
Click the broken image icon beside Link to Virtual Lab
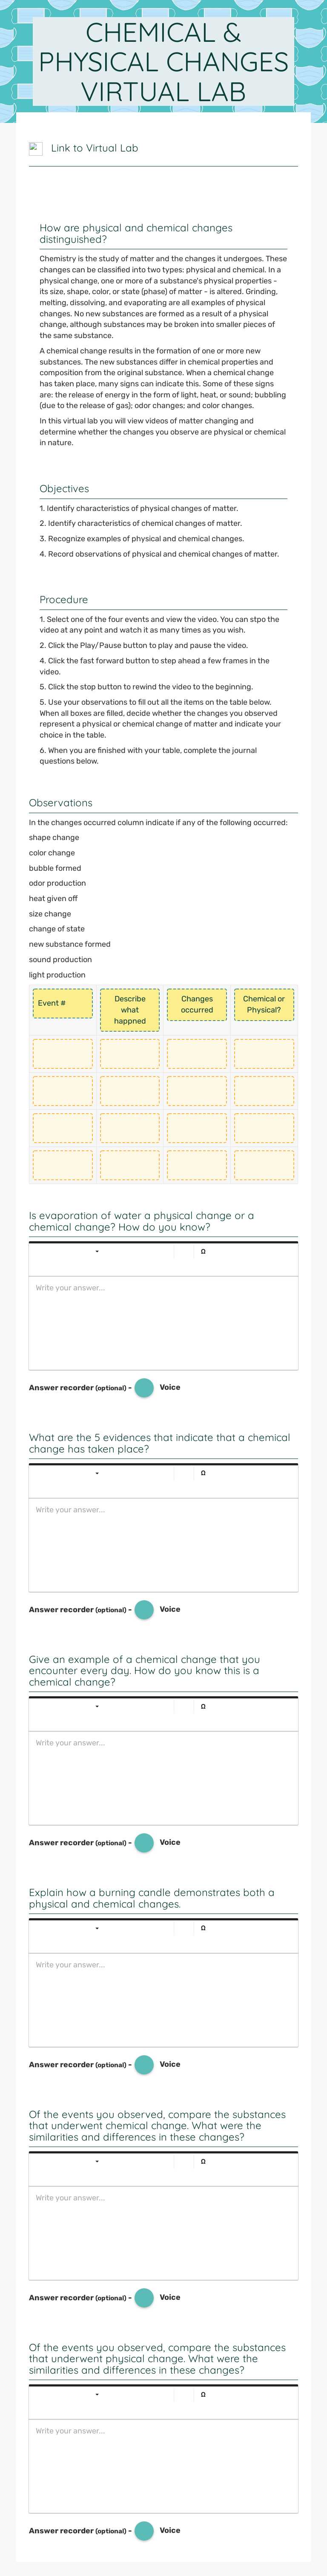pos(35,148)
